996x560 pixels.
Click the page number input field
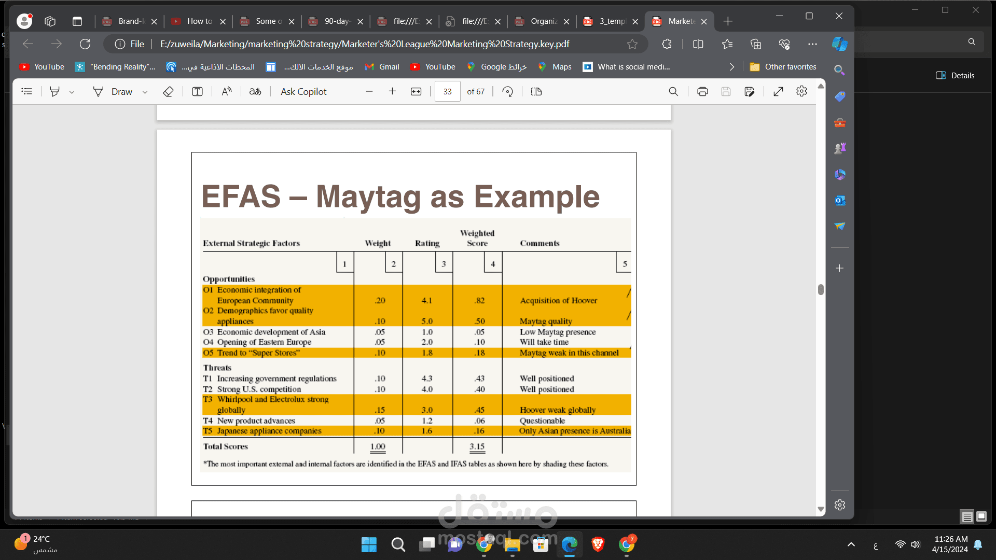(447, 91)
